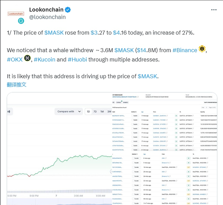Switch to the Analytics tab
Viewport: 223px width, 205px height.
pos(125,102)
